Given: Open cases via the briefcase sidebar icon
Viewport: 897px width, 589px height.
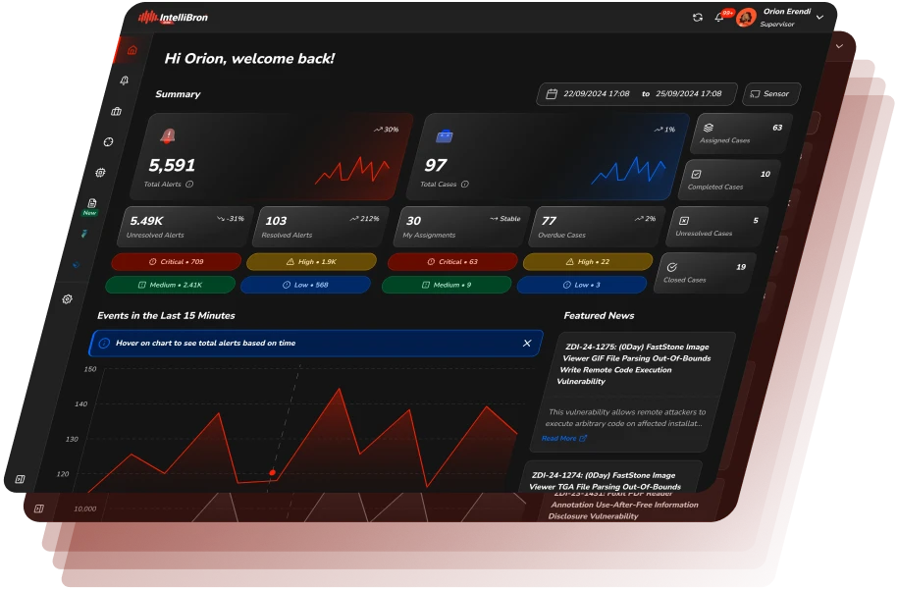Looking at the screenshot, I should click(115, 113).
